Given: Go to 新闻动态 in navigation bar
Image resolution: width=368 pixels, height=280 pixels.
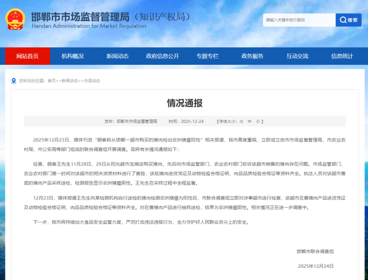Looking at the screenshot, I should (x=117, y=56).
